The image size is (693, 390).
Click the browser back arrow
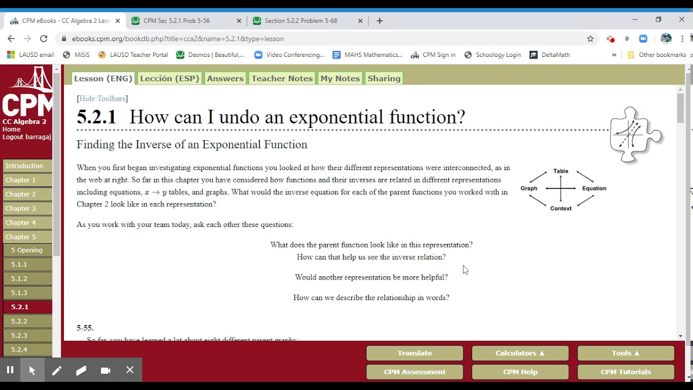11,38
